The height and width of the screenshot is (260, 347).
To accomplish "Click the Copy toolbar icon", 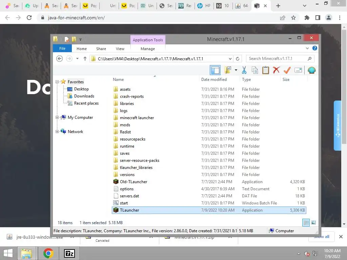I will (x=255, y=70).
